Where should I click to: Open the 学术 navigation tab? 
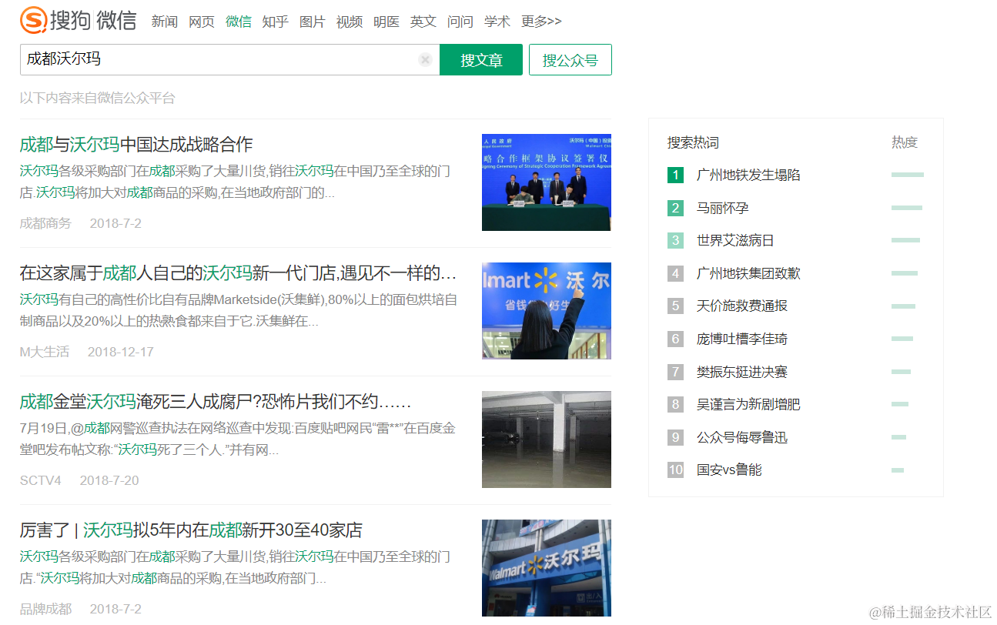497,22
